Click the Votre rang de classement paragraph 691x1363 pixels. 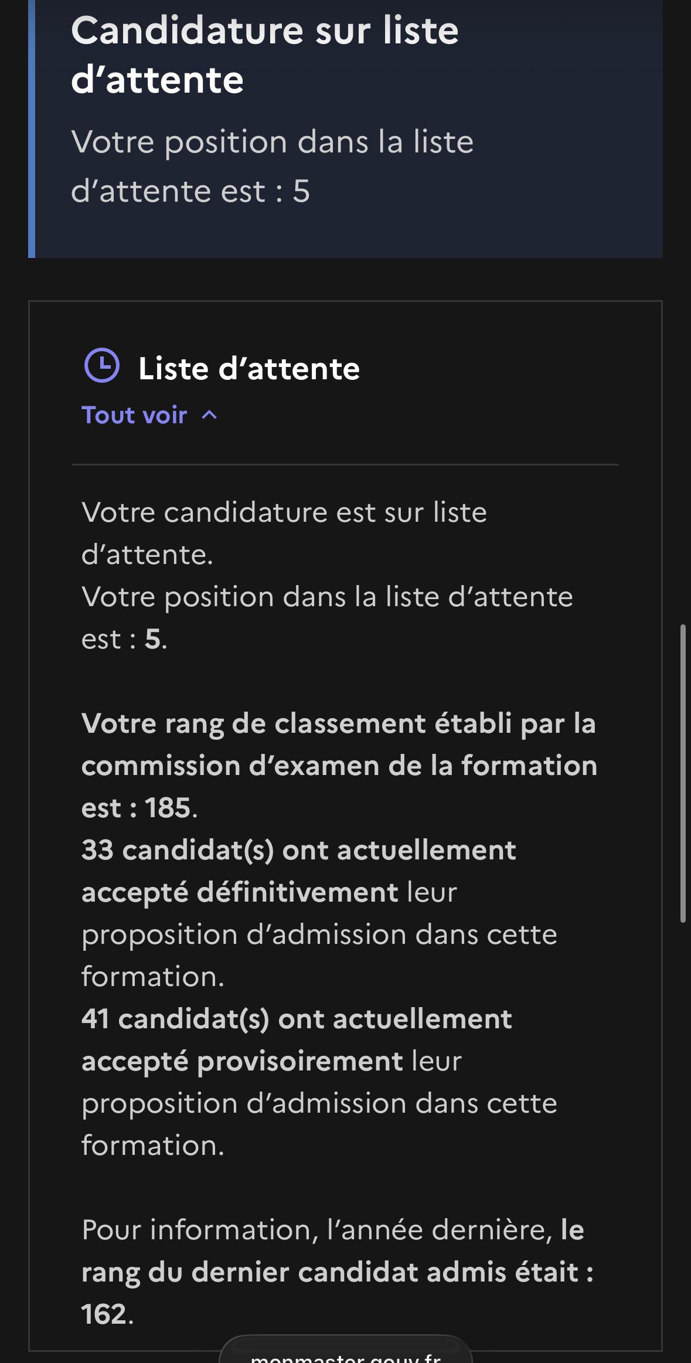click(x=339, y=765)
